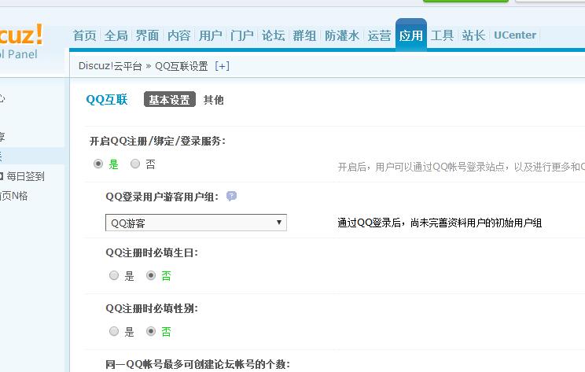Switch to the 站长 tab
The height and width of the screenshot is (372, 585).
click(473, 35)
